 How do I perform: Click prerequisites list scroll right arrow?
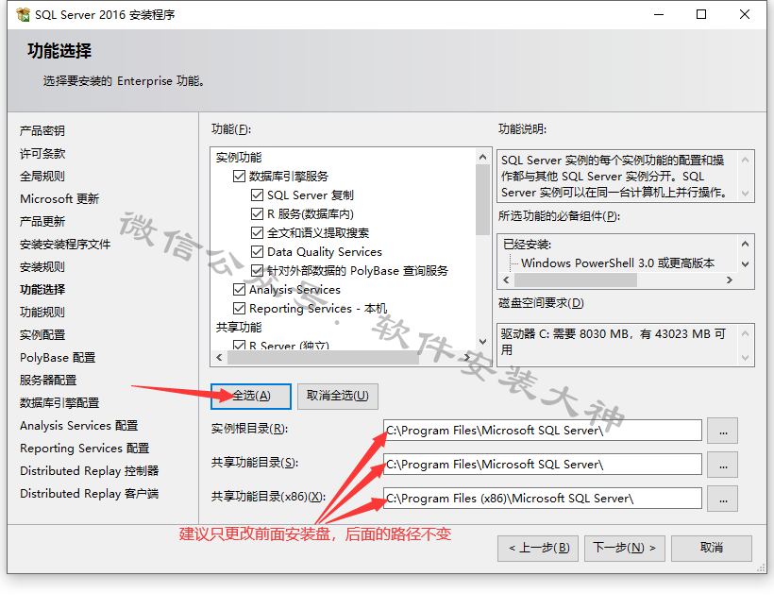[x=730, y=280]
